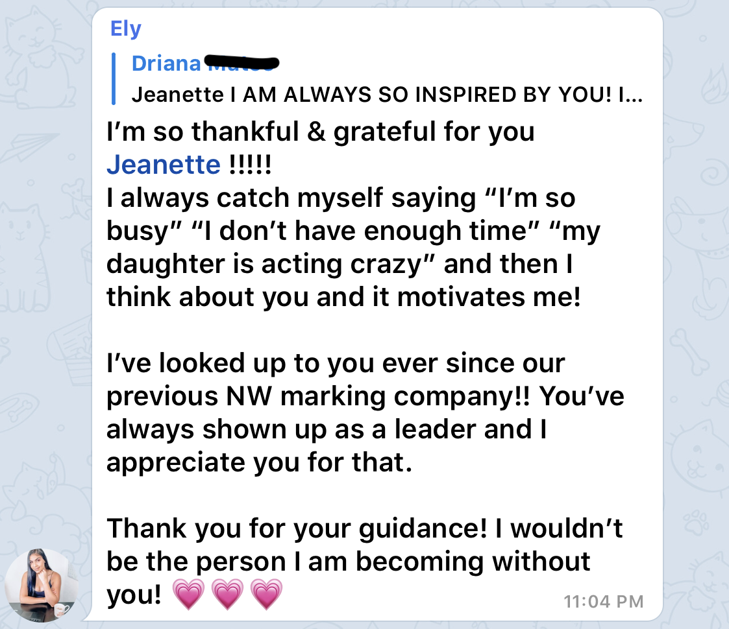Click the 11:04 PM timestamp
The height and width of the screenshot is (629, 729).
coord(604,602)
